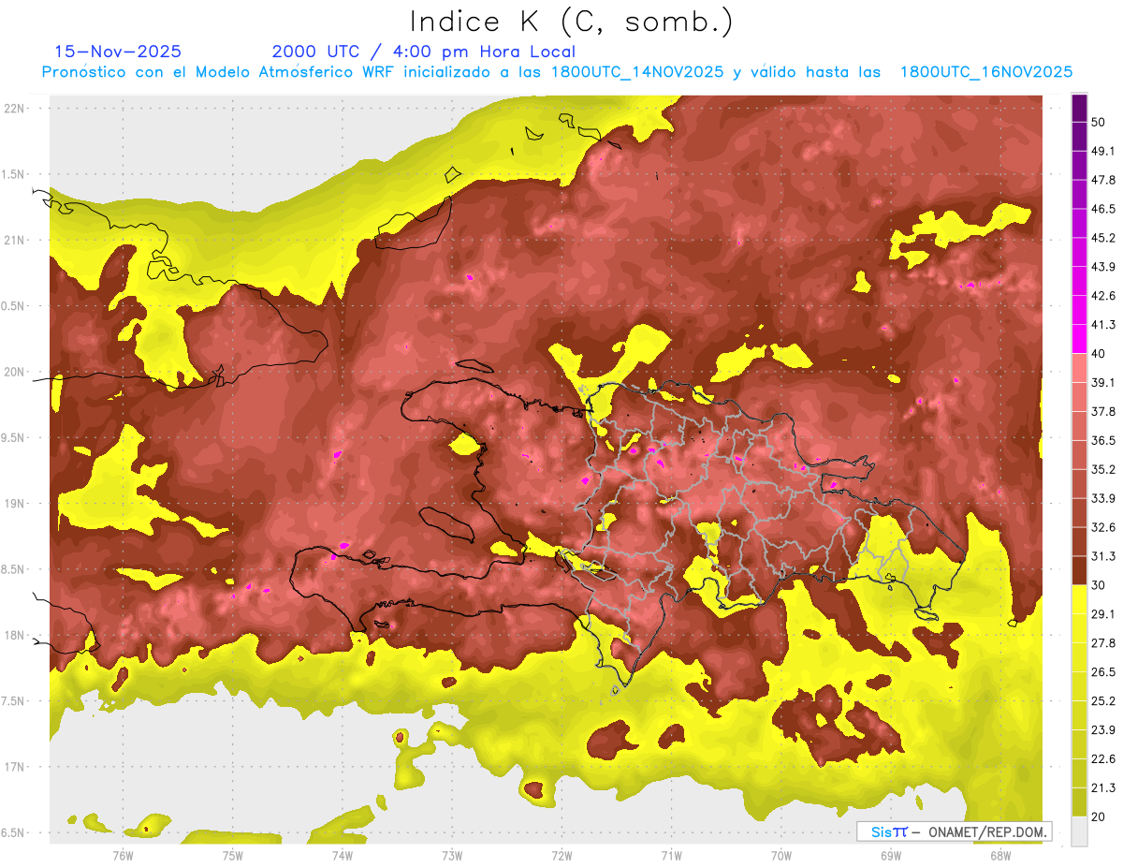Click the "21.3" color scale value

pyautogui.click(x=1103, y=788)
